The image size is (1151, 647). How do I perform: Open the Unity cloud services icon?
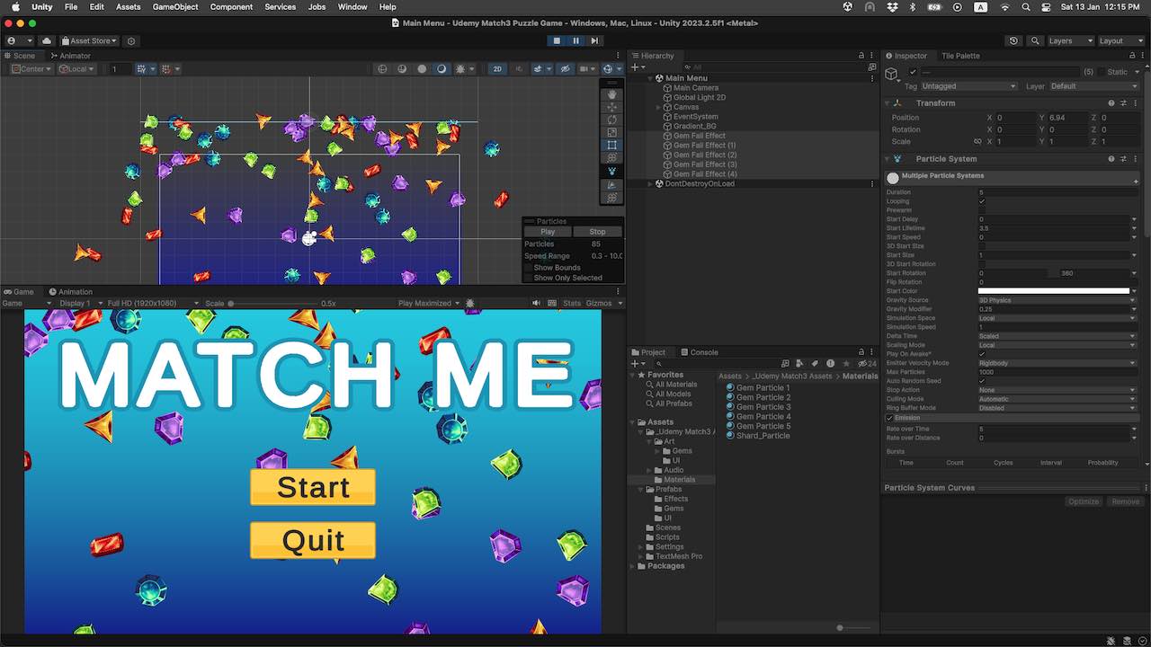(47, 41)
